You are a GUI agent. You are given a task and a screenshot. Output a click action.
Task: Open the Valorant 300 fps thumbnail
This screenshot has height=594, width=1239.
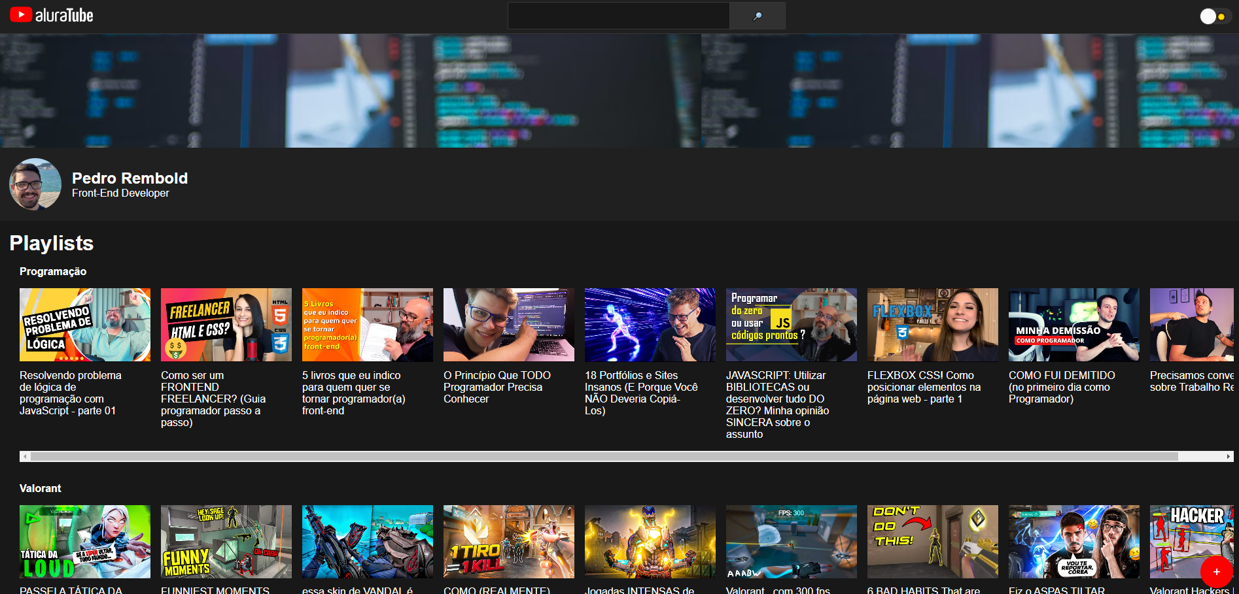792,542
